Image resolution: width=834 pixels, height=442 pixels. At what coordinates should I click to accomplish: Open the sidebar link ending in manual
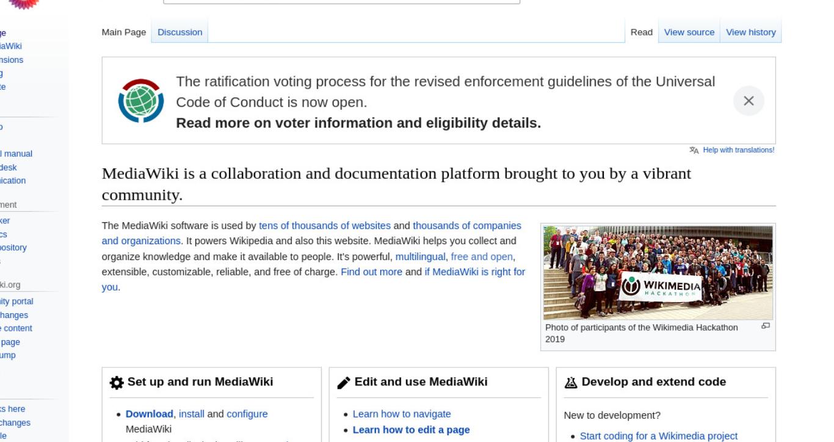tap(16, 154)
